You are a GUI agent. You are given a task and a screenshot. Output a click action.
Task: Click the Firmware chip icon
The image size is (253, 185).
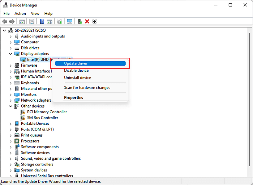[x=17, y=65]
